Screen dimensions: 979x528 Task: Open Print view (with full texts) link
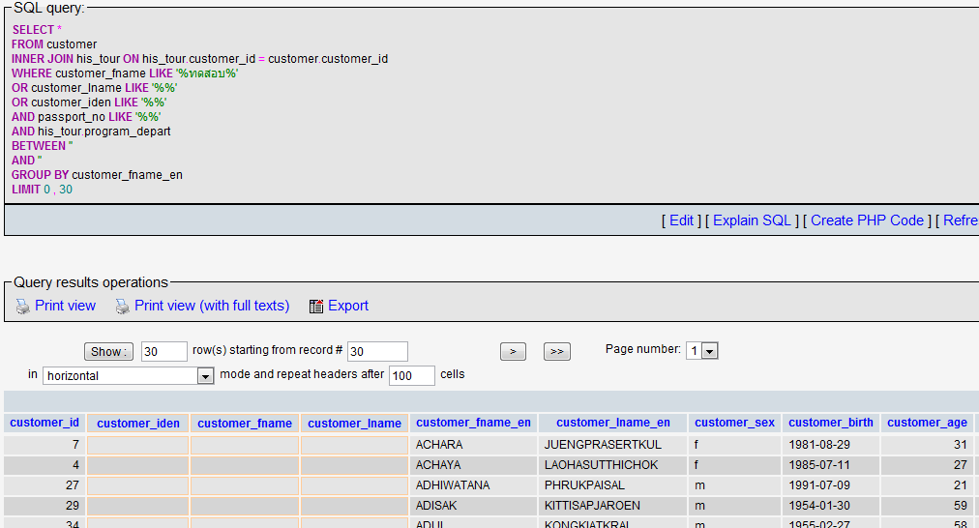[212, 306]
